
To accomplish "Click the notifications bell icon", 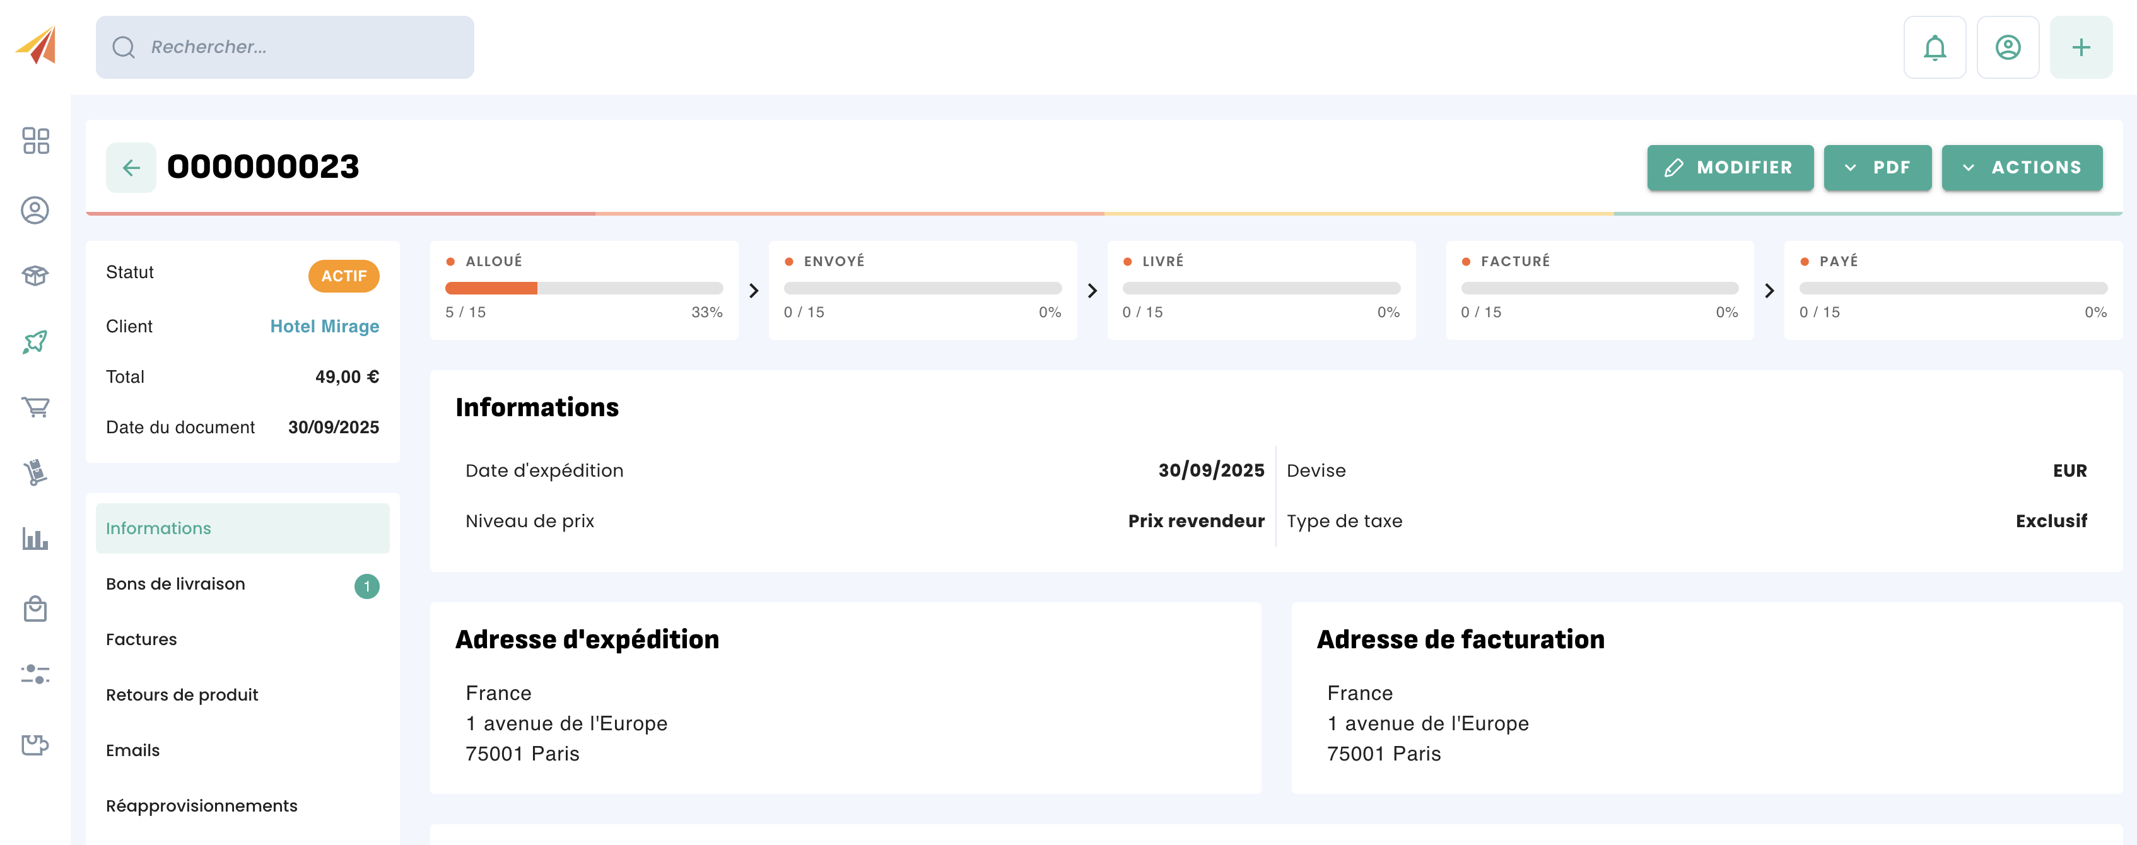I will point(1934,47).
